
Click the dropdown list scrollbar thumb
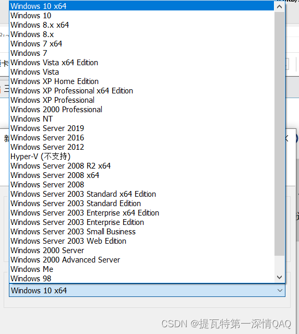279,134
